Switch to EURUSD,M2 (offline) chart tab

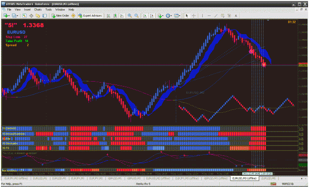point(158,178)
